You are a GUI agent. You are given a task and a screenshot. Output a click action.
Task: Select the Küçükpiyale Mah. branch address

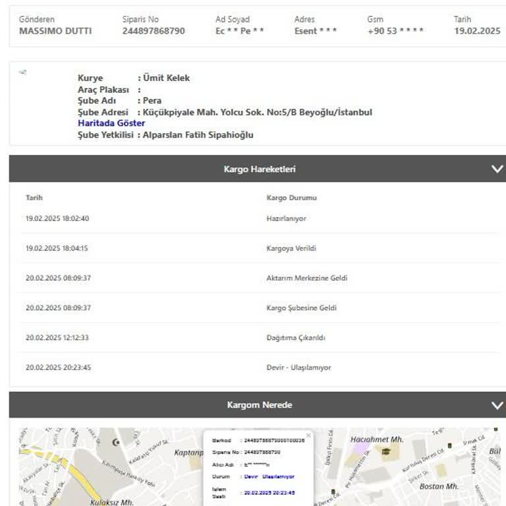(257, 112)
